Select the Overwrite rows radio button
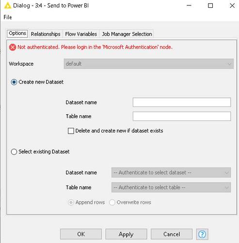This screenshot has height=243, width=239. pyautogui.click(x=112, y=202)
